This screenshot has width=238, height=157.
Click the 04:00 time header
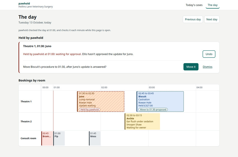[199, 87]
